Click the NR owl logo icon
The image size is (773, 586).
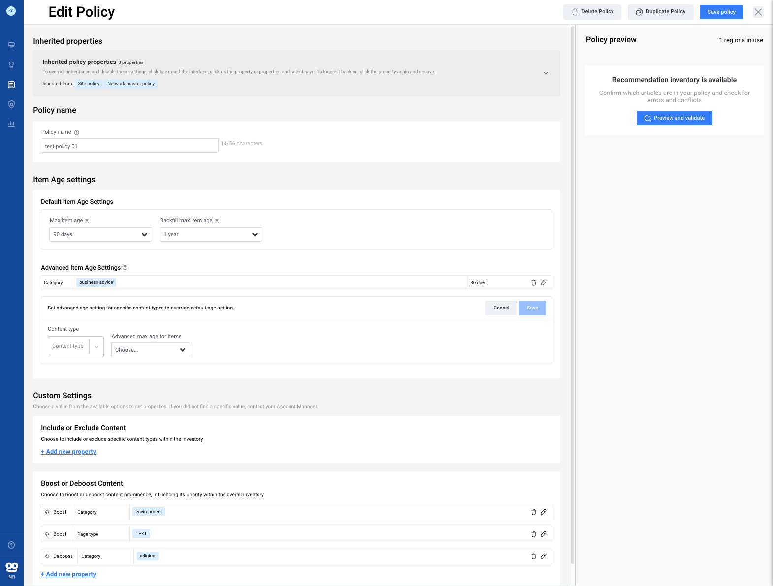12,567
